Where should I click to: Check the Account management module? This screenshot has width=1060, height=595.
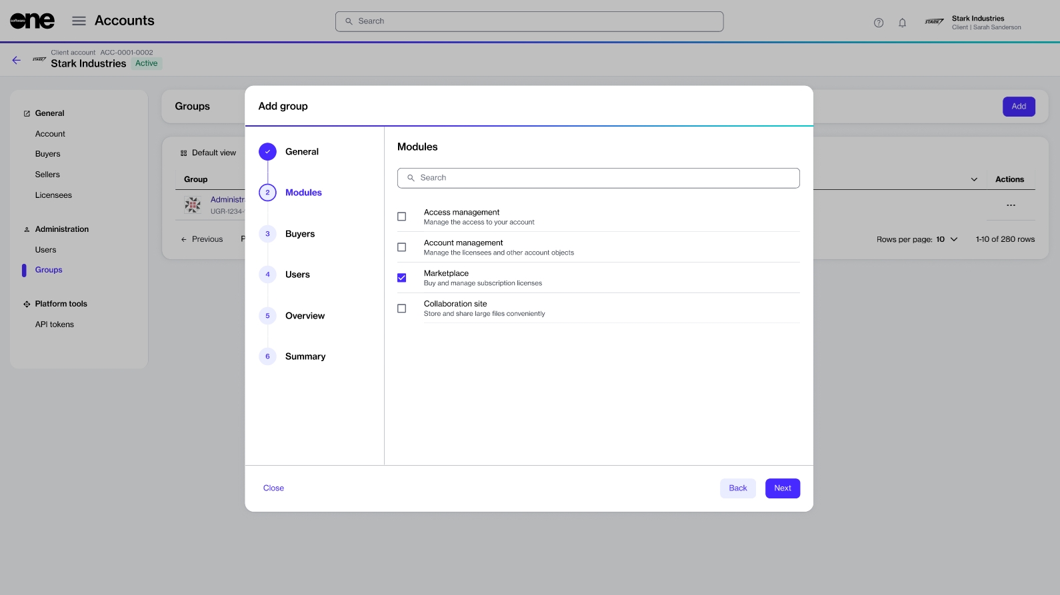click(x=401, y=247)
